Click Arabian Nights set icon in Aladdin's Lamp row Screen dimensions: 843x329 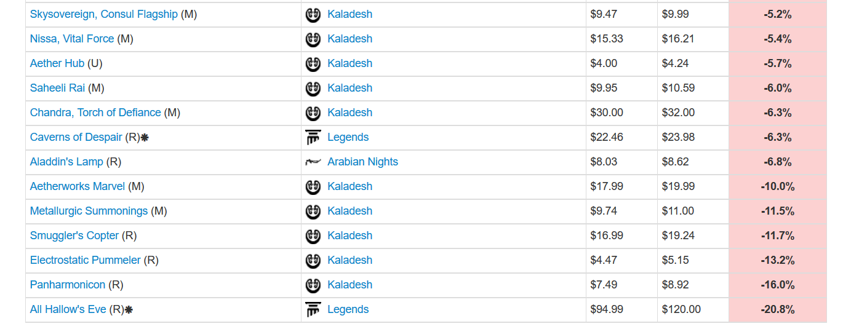point(313,162)
